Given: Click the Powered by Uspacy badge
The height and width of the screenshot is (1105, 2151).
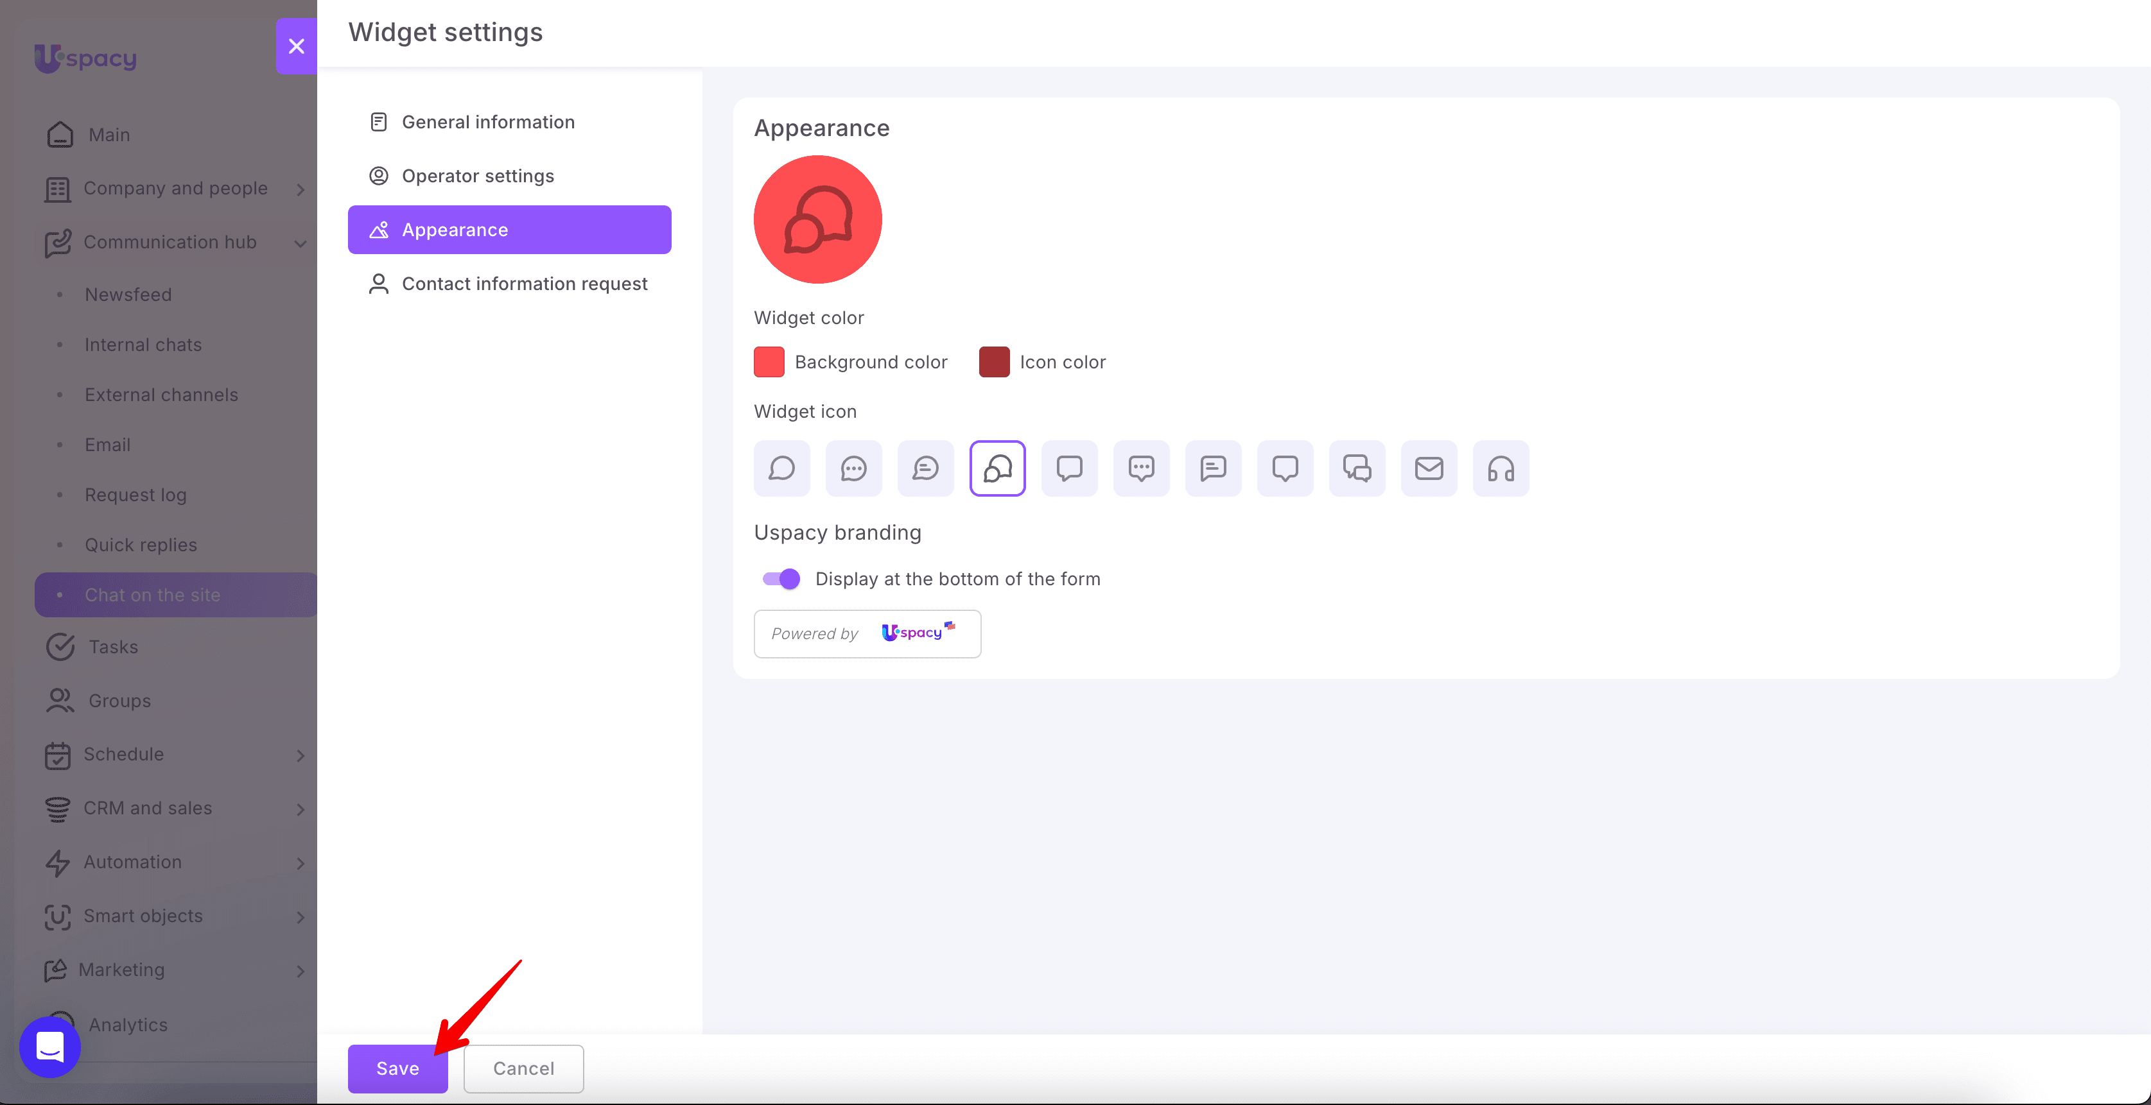Looking at the screenshot, I should point(867,633).
